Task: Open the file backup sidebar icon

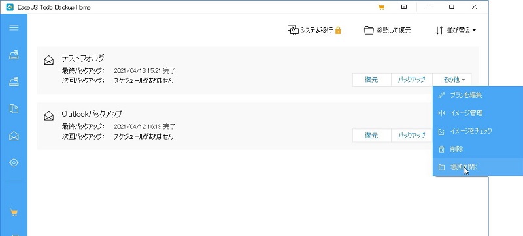Action: [14, 109]
